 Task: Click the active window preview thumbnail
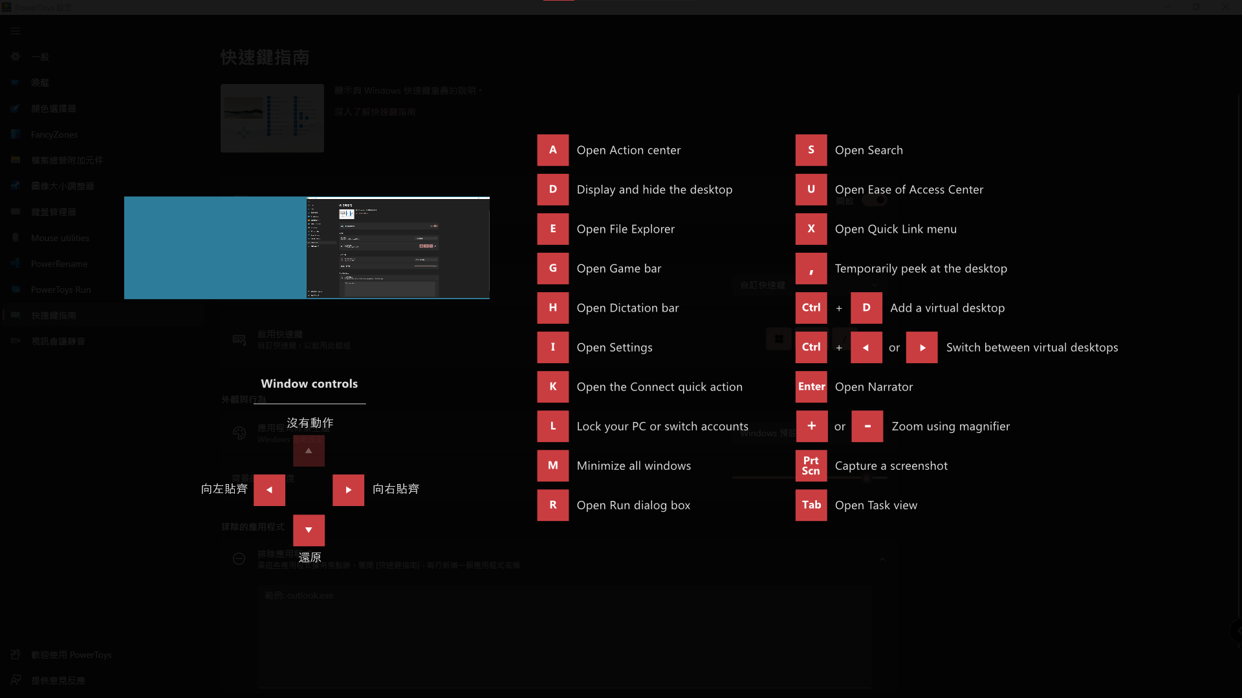point(398,248)
